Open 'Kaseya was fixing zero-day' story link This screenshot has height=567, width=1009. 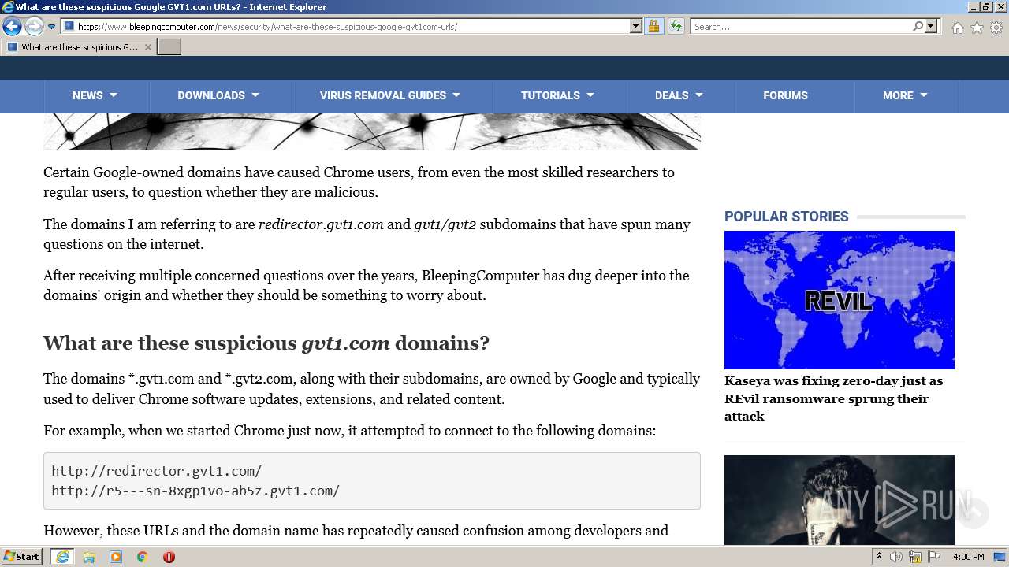point(833,398)
